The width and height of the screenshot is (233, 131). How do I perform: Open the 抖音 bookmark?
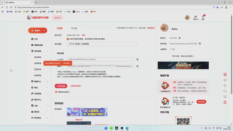tap(34, 12)
